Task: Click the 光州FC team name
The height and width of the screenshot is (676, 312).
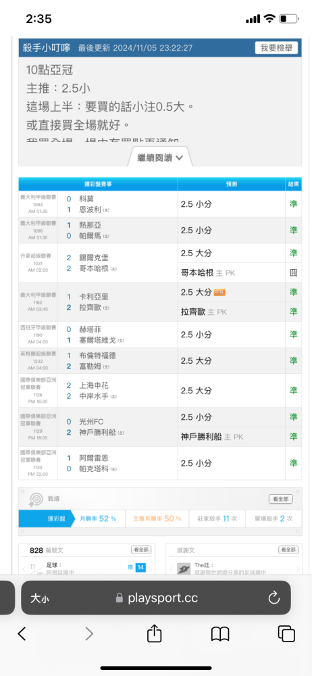Action: point(91,422)
